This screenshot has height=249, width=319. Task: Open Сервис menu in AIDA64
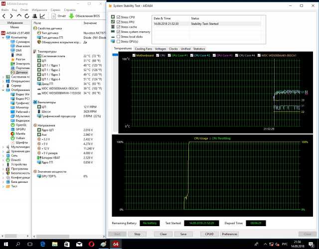click(x=55, y=10)
